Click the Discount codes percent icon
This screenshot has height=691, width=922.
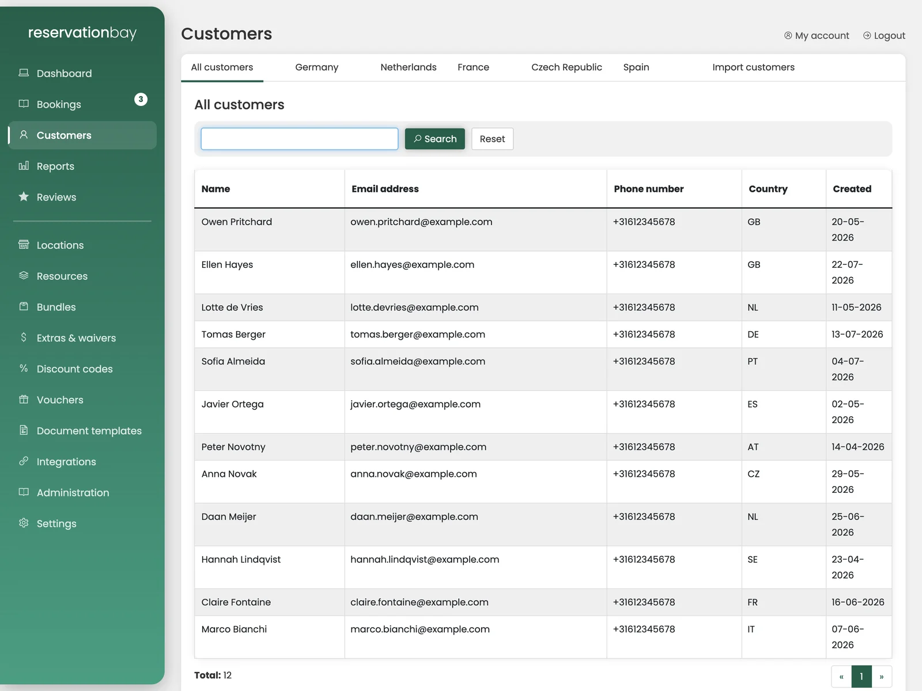coord(24,368)
